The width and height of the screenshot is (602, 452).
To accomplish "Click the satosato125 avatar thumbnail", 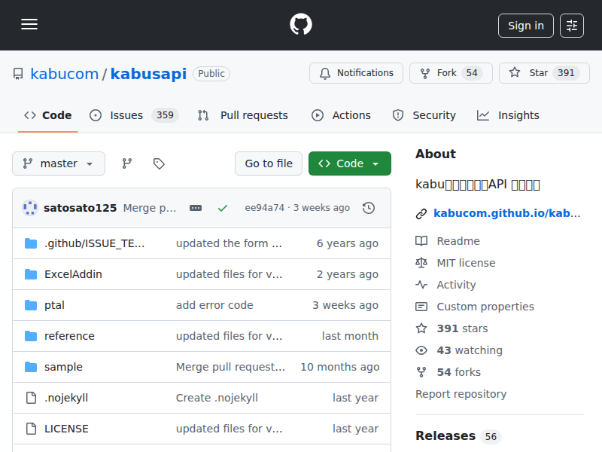I will [29, 208].
